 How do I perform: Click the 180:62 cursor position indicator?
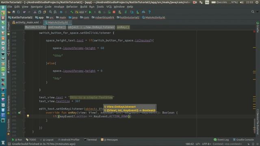pyautogui.click(x=190, y=144)
